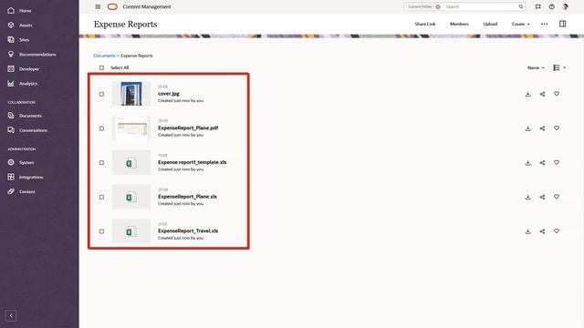Click the Upload button
The height and width of the screenshot is (328, 584).
[490, 25]
